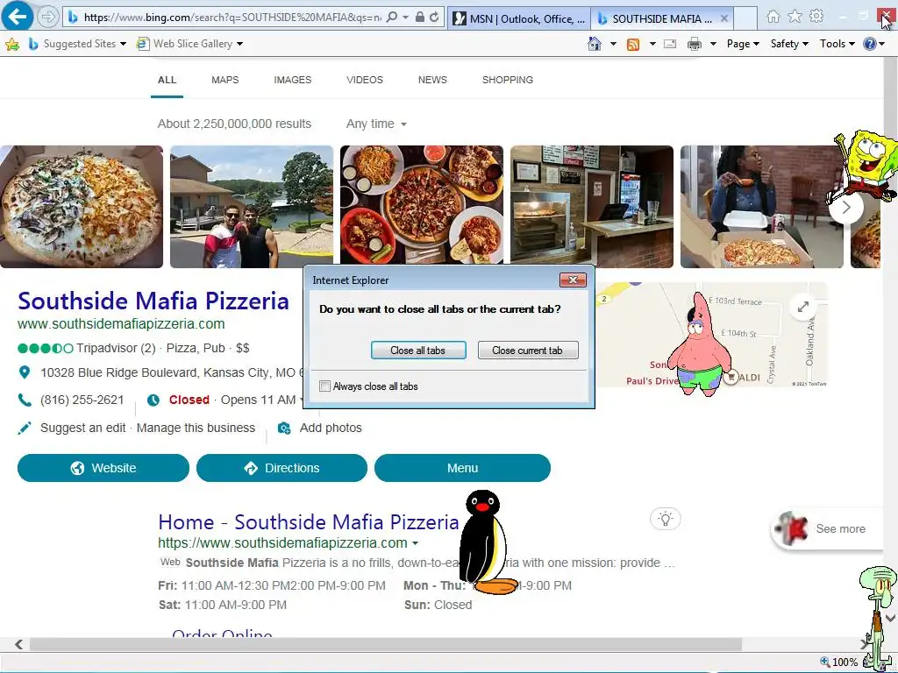The image size is (898, 673).
Task: Click the browser Forward arrow button
Action: coord(48,17)
